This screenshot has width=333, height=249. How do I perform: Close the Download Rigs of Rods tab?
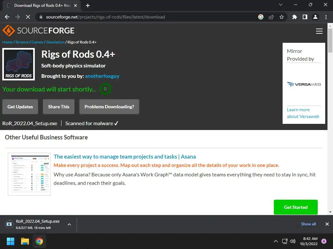pos(75,6)
